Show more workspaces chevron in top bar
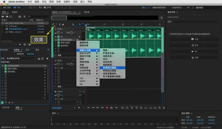This screenshot has width=222, height=129. (x=188, y=7)
